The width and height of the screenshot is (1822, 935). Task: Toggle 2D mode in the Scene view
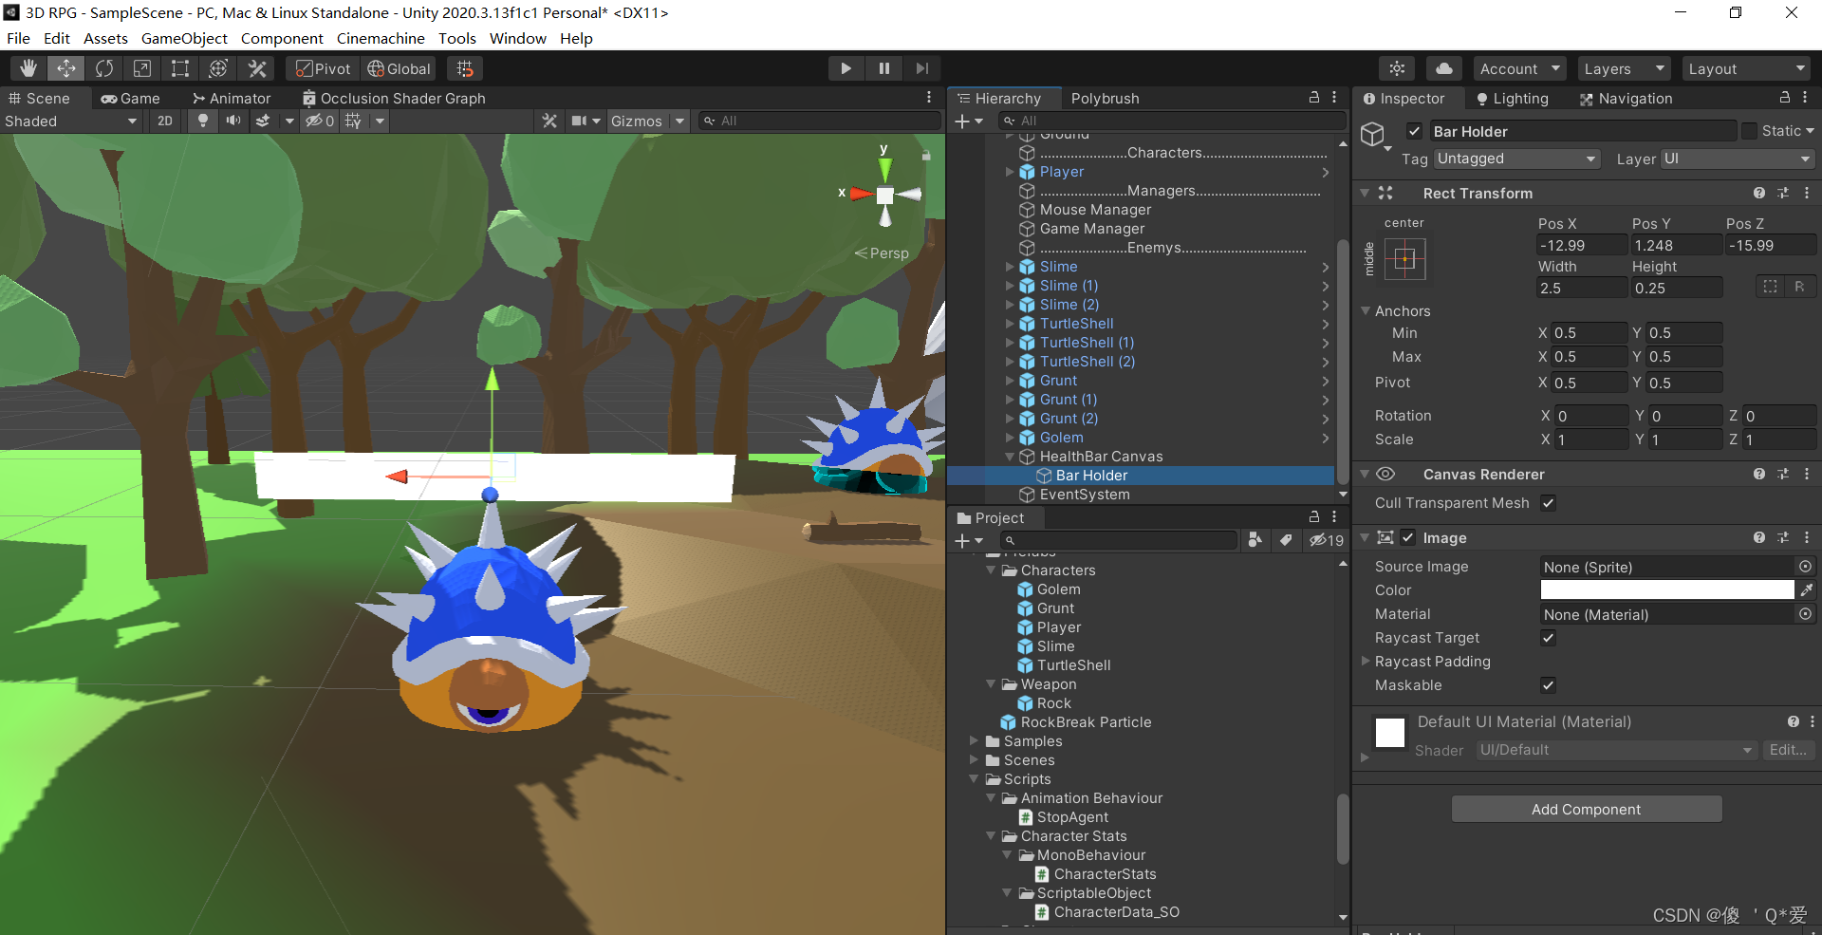(x=164, y=121)
